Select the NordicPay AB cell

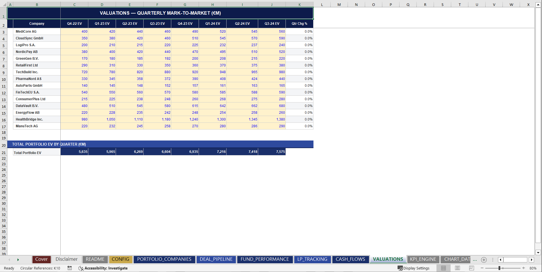37,52
